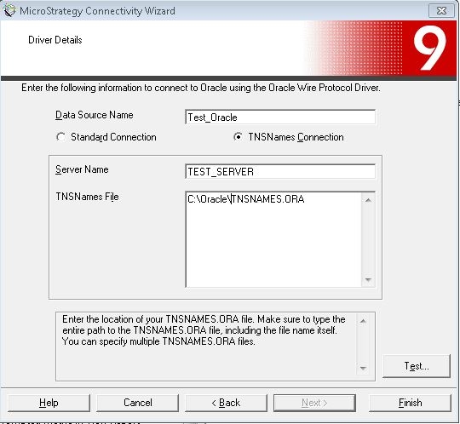Click the TNSNames File scrollbar up arrow
Screen dimensions: 460x424
[368, 201]
